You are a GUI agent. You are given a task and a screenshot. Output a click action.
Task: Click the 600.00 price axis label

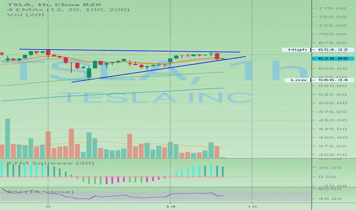click(333, 69)
